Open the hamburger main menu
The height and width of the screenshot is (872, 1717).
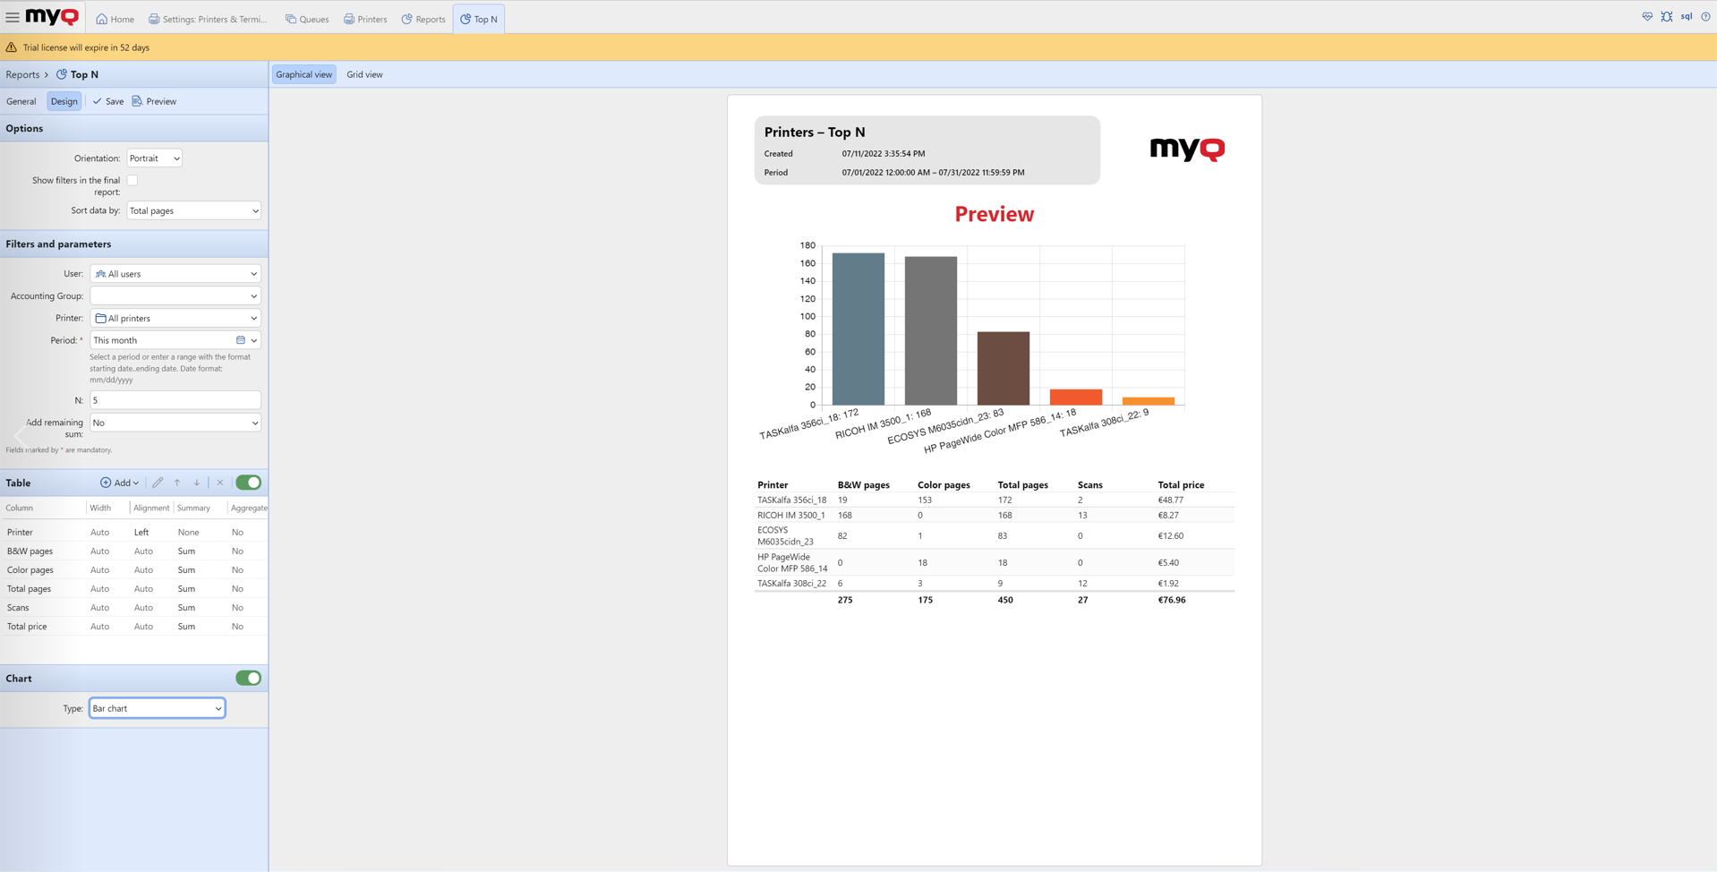click(13, 17)
